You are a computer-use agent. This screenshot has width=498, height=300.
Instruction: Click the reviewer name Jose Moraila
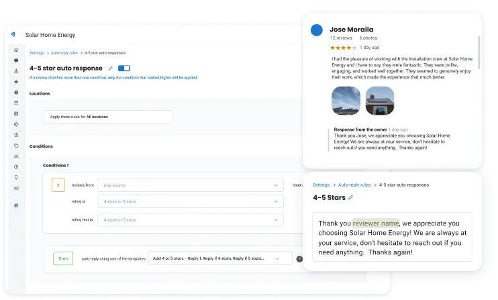352,30
